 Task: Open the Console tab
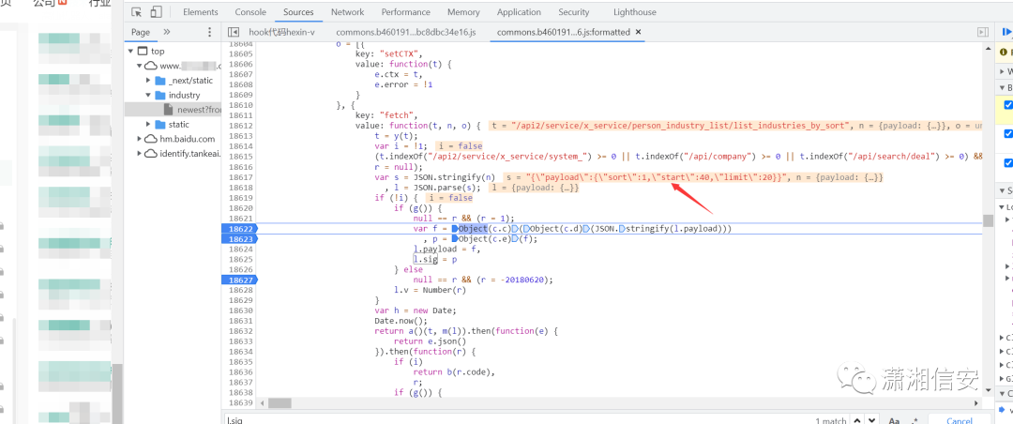[250, 12]
